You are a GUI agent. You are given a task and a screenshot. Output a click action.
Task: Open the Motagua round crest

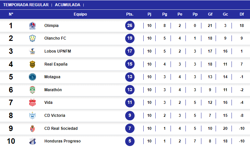click(x=32, y=77)
